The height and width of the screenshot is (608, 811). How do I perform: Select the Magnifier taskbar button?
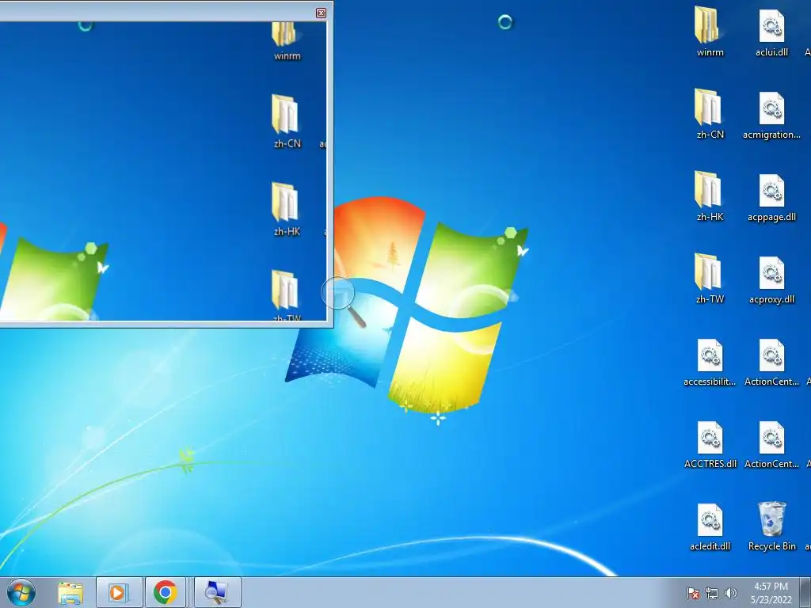[218, 592]
